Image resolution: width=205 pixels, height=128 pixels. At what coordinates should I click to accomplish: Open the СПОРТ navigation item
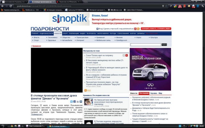click(65, 33)
